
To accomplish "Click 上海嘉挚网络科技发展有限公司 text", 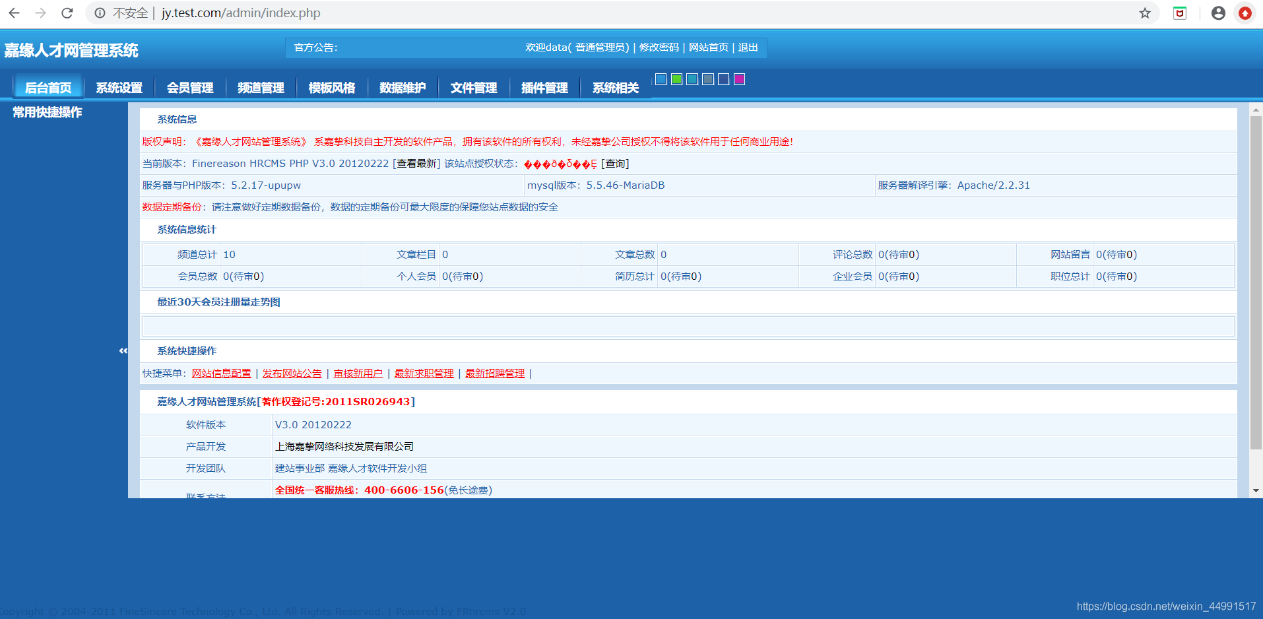I will point(344,447).
